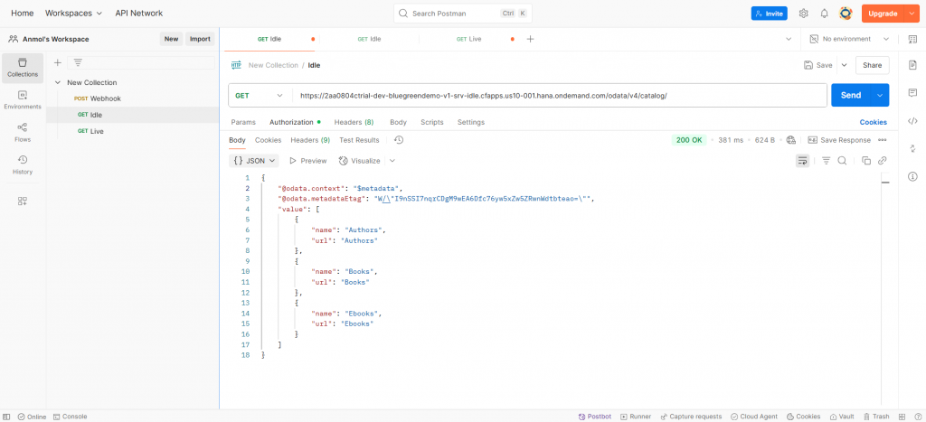Open the Save options dropdown arrow
The image size is (926, 422).
[844, 65]
